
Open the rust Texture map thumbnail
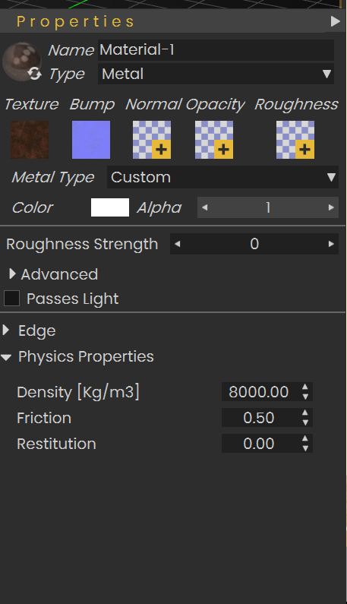[30, 140]
